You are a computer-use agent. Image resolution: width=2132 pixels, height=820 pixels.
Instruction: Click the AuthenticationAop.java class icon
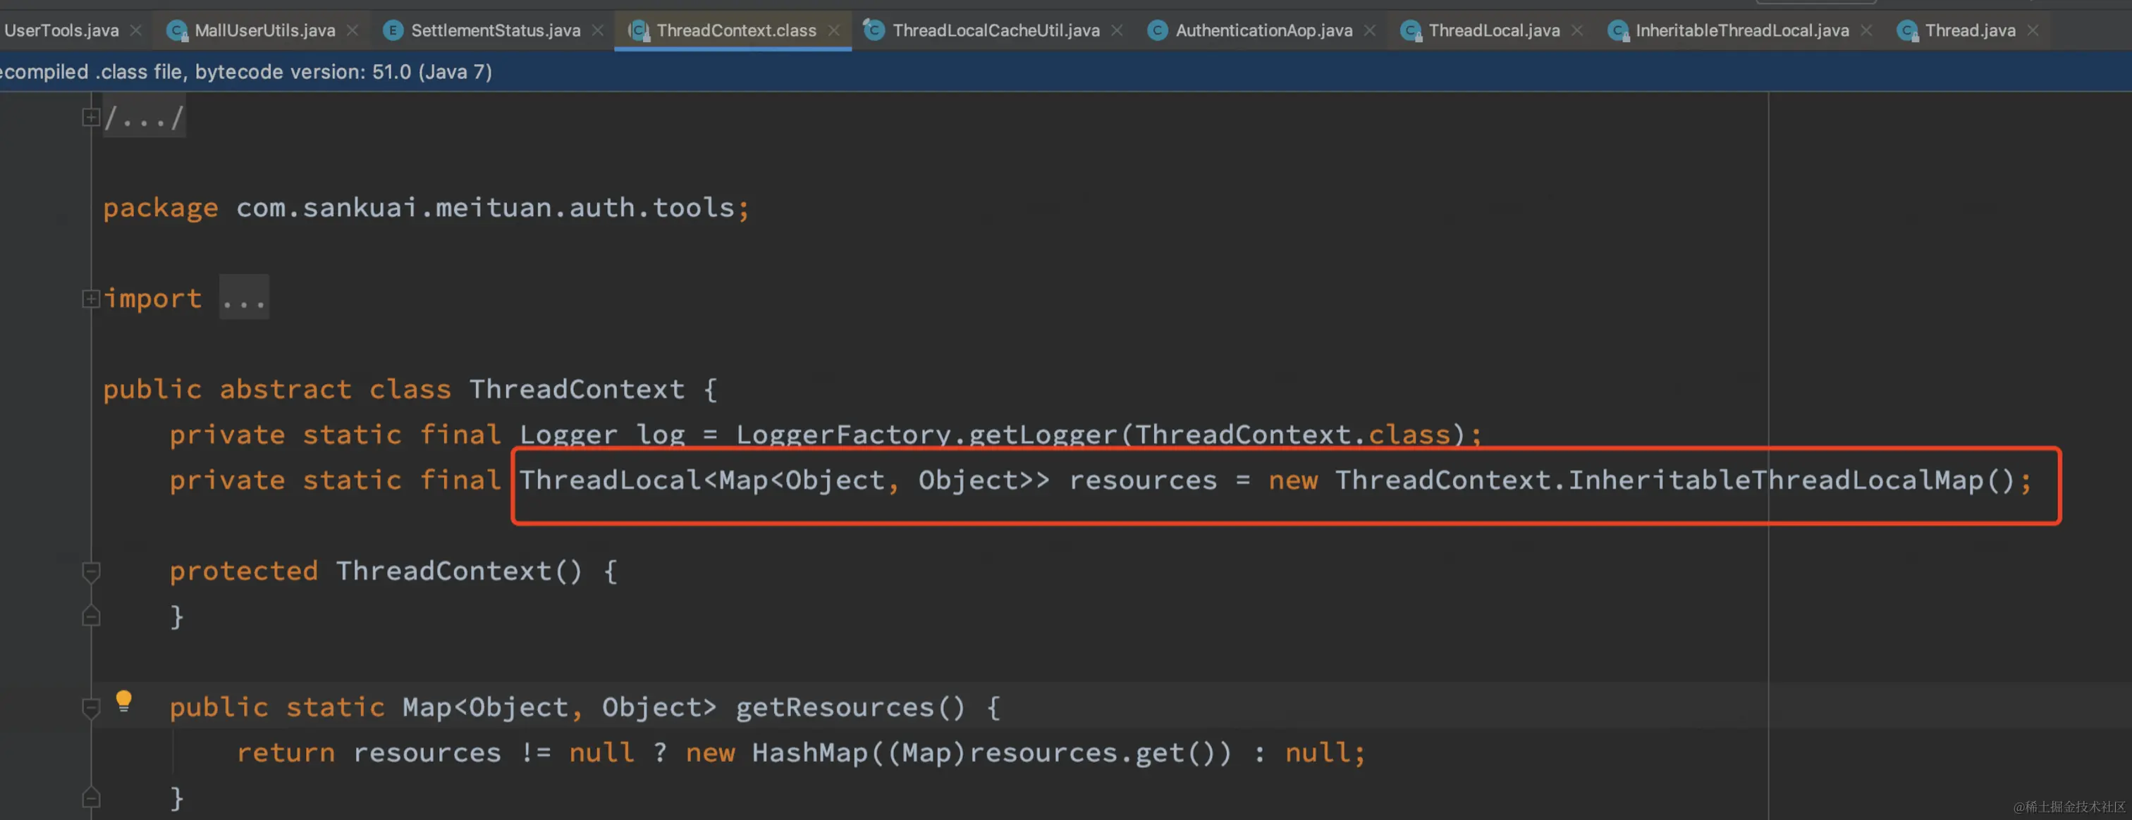click(x=1157, y=30)
